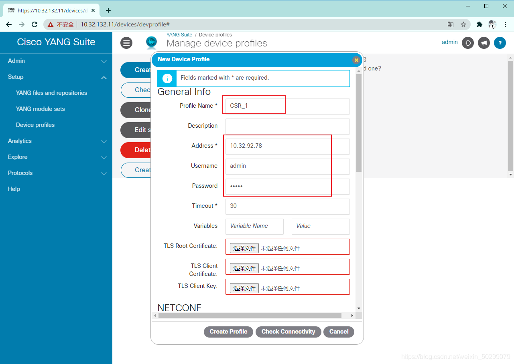514x364 pixels.
Task: Click the browser forward arrow
Action: [22, 24]
